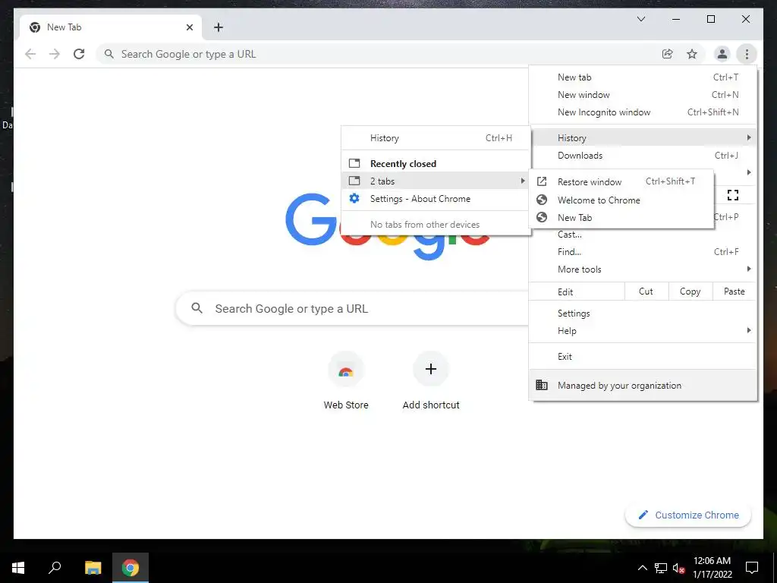Click the network tray icon
777x583 pixels.
point(661,568)
